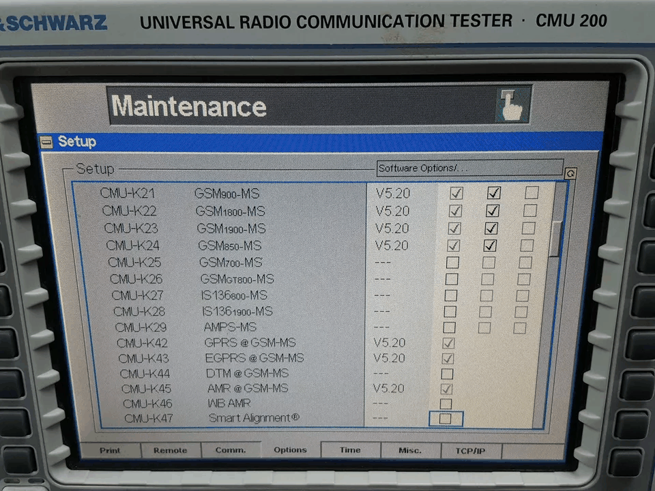Select the CMU-K47 row label
The height and width of the screenshot is (491, 655).
tap(149, 418)
